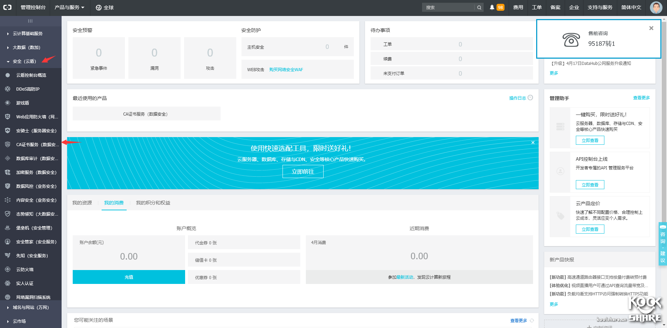Switch to the 我的资源 tab
The width and height of the screenshot is (667, 328).
pos(82,203)
